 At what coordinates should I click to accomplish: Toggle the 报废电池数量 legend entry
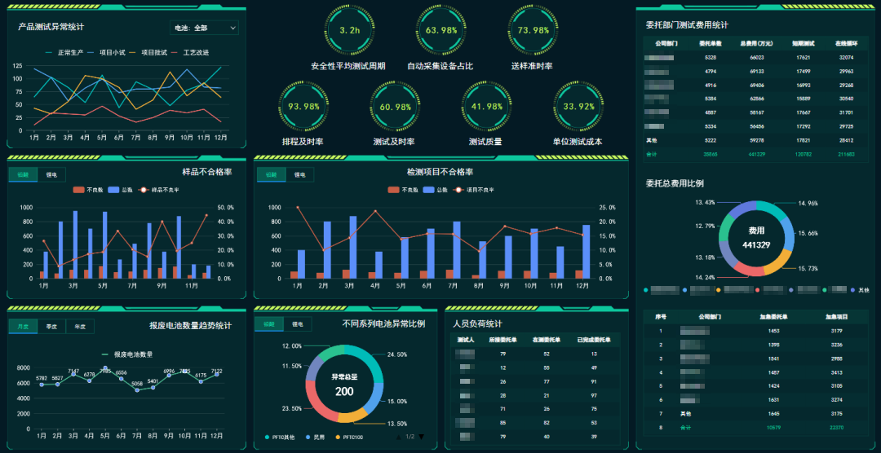coord(126,354)
